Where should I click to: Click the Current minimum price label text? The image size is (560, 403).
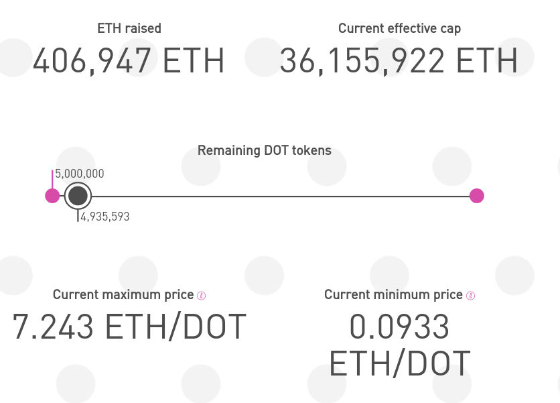[393, 295]
